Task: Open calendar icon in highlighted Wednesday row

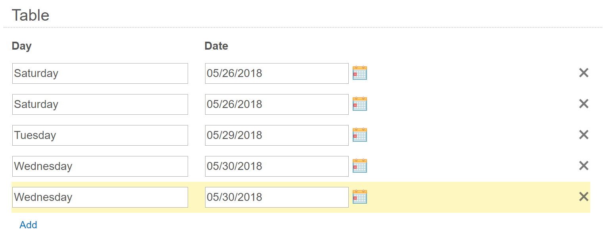Action: 360,197
